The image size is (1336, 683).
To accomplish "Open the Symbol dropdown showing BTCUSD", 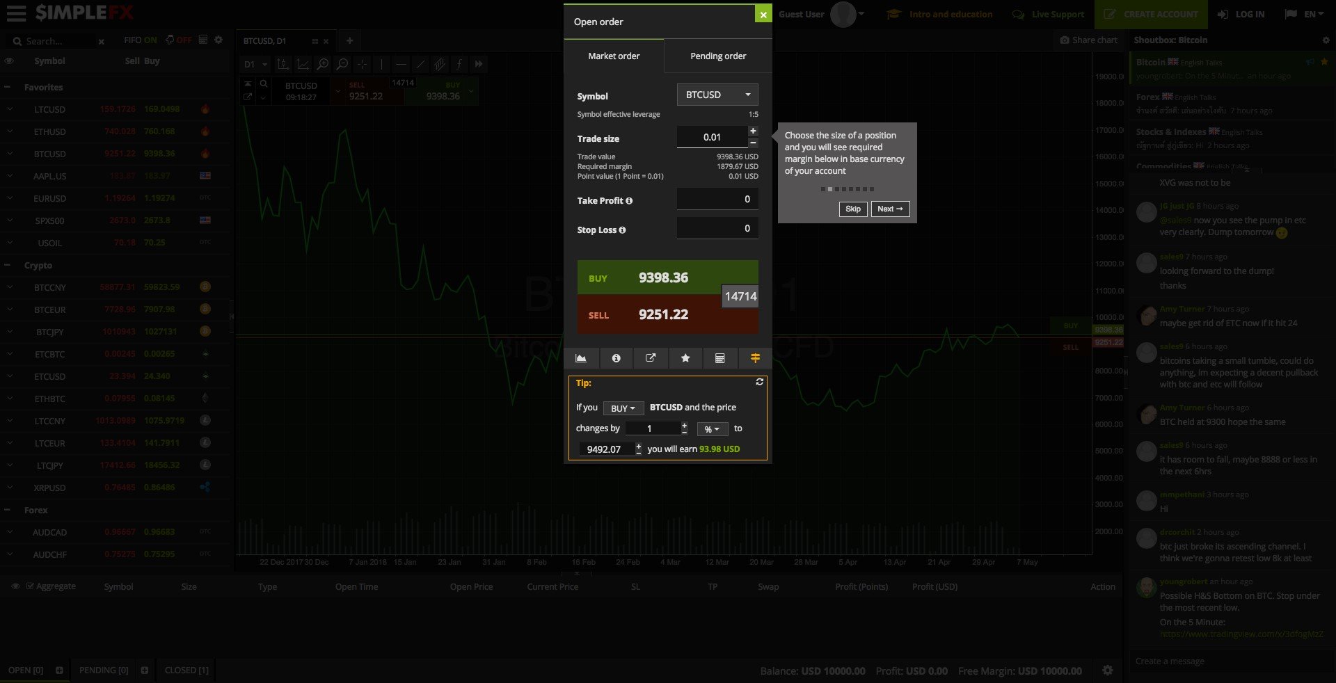I will 717,95.
